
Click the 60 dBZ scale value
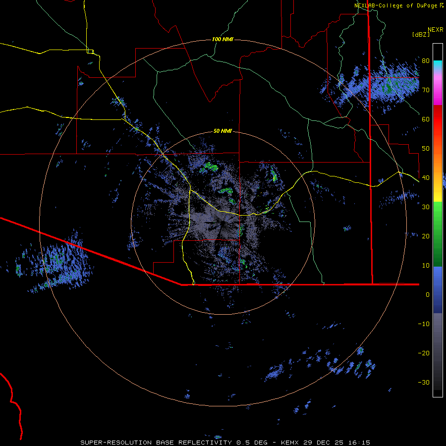(x=426, y=119)
